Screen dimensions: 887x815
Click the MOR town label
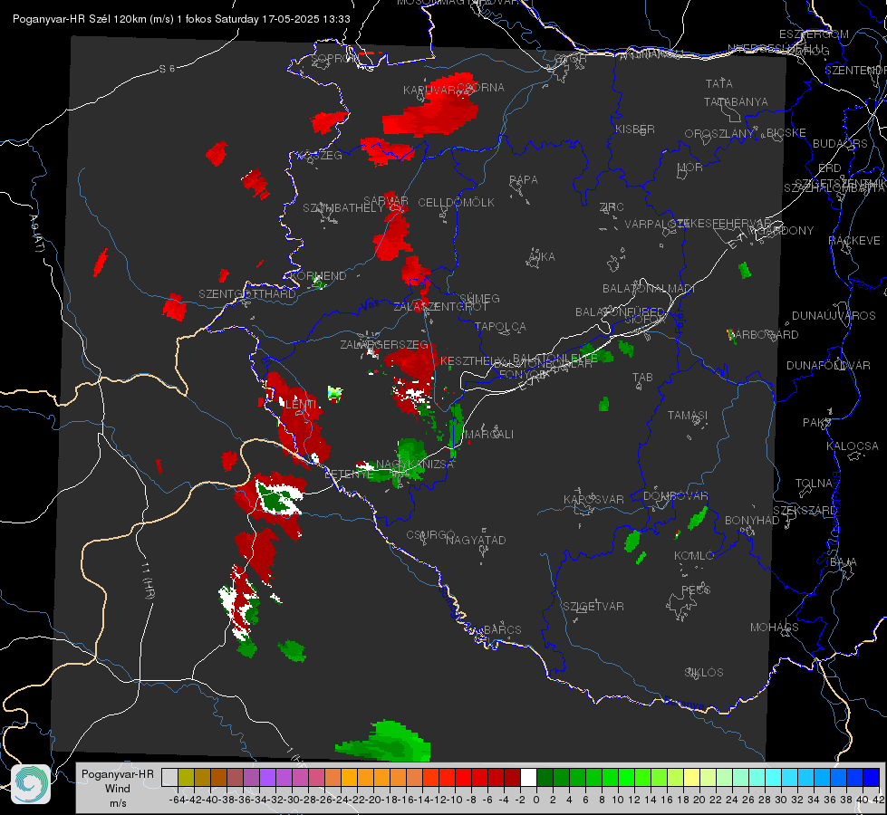click(x=690, y=168)
